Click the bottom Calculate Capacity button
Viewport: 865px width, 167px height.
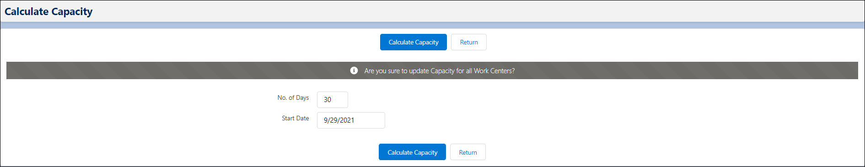point(412,152)
